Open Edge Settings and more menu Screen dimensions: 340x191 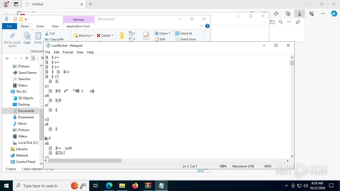tap(323, 14)
